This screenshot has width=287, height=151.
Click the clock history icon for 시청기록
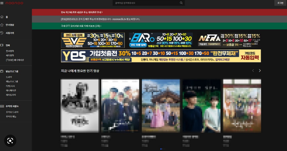tap(2, 33)
